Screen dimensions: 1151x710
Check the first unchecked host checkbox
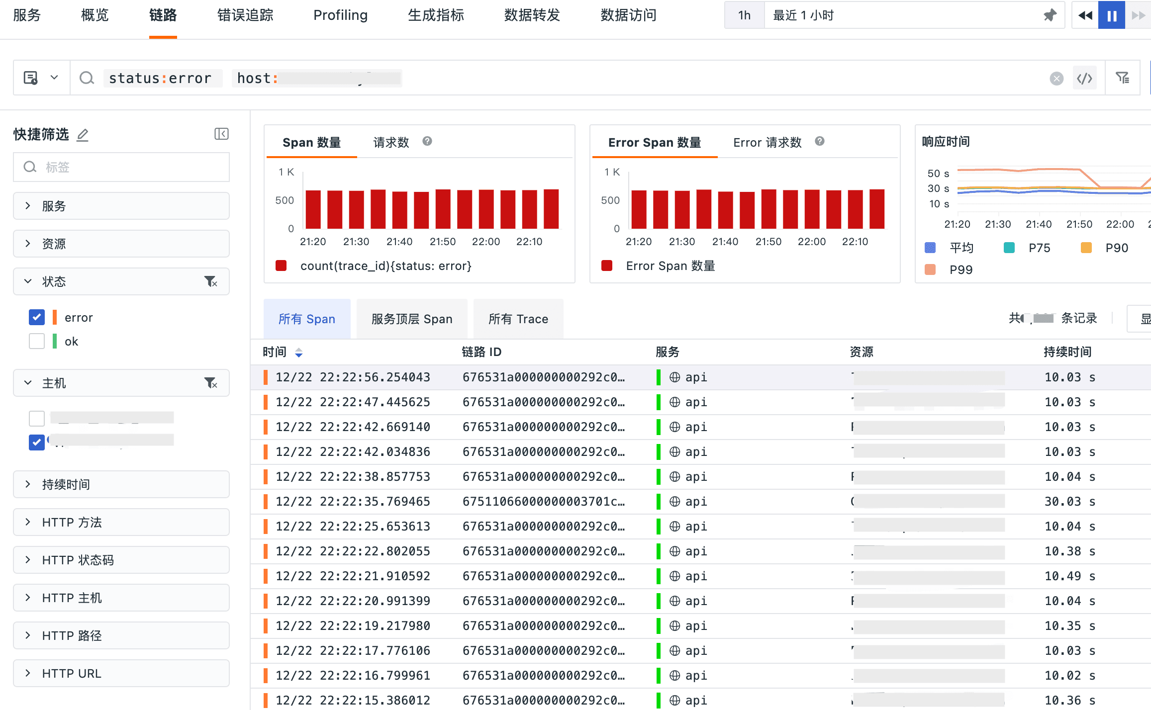tap(37, 418)
